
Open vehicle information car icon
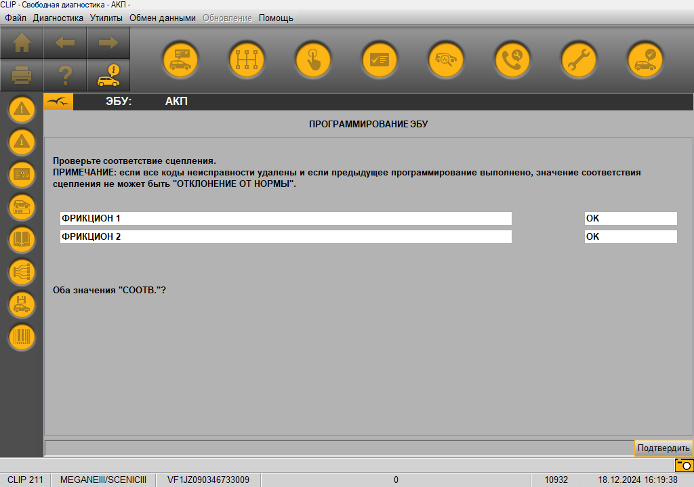108,75
